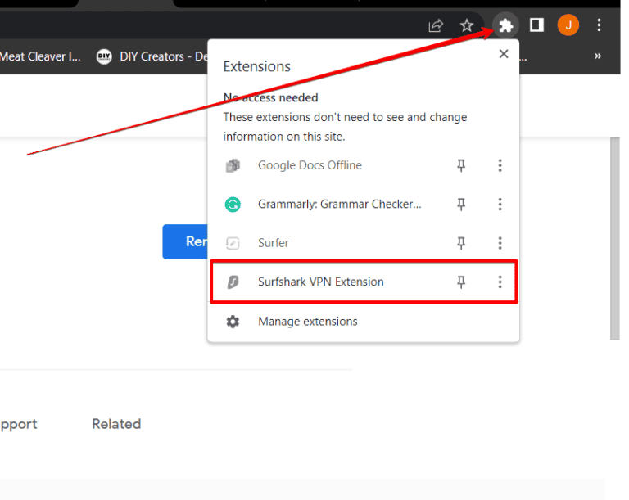Open the orange J profile avatar

568,25
